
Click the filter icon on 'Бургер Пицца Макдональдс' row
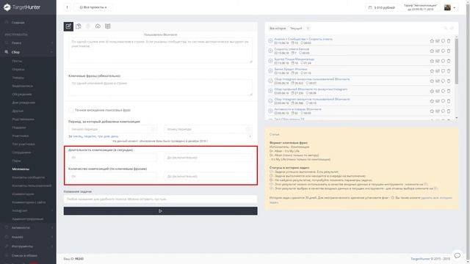(438, 61)
